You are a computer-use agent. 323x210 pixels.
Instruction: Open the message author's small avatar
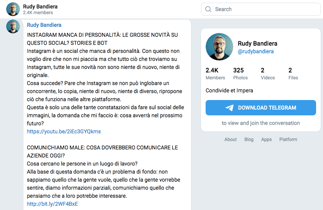pos(13,26)
